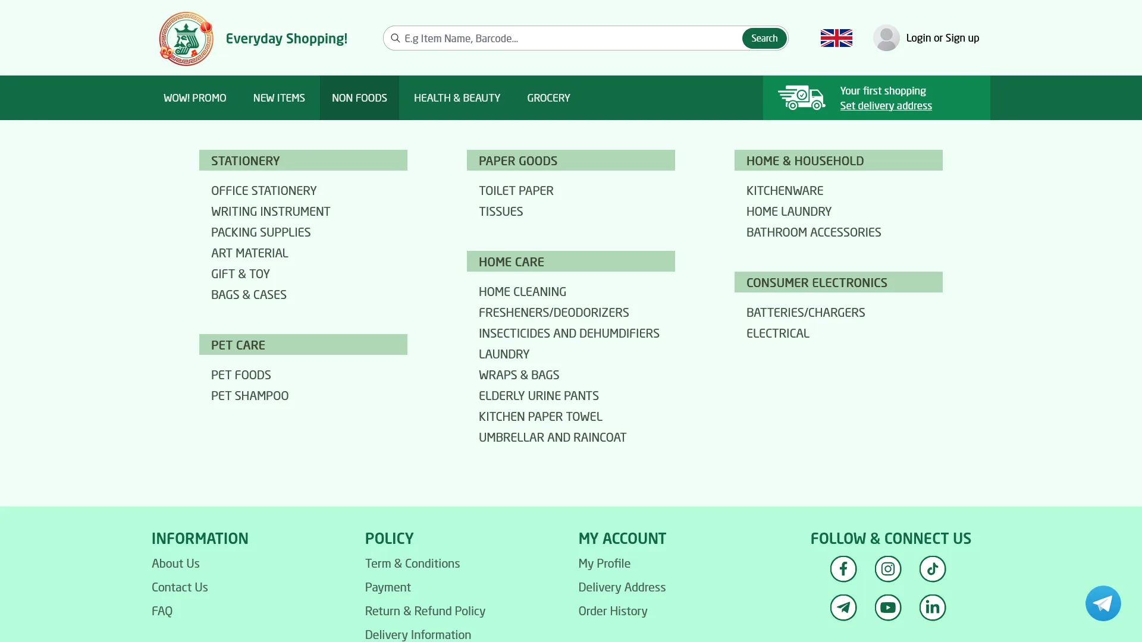Click the search magnifier icon
The width and height of the screenshot is (1142, 642).
point(396,38)
